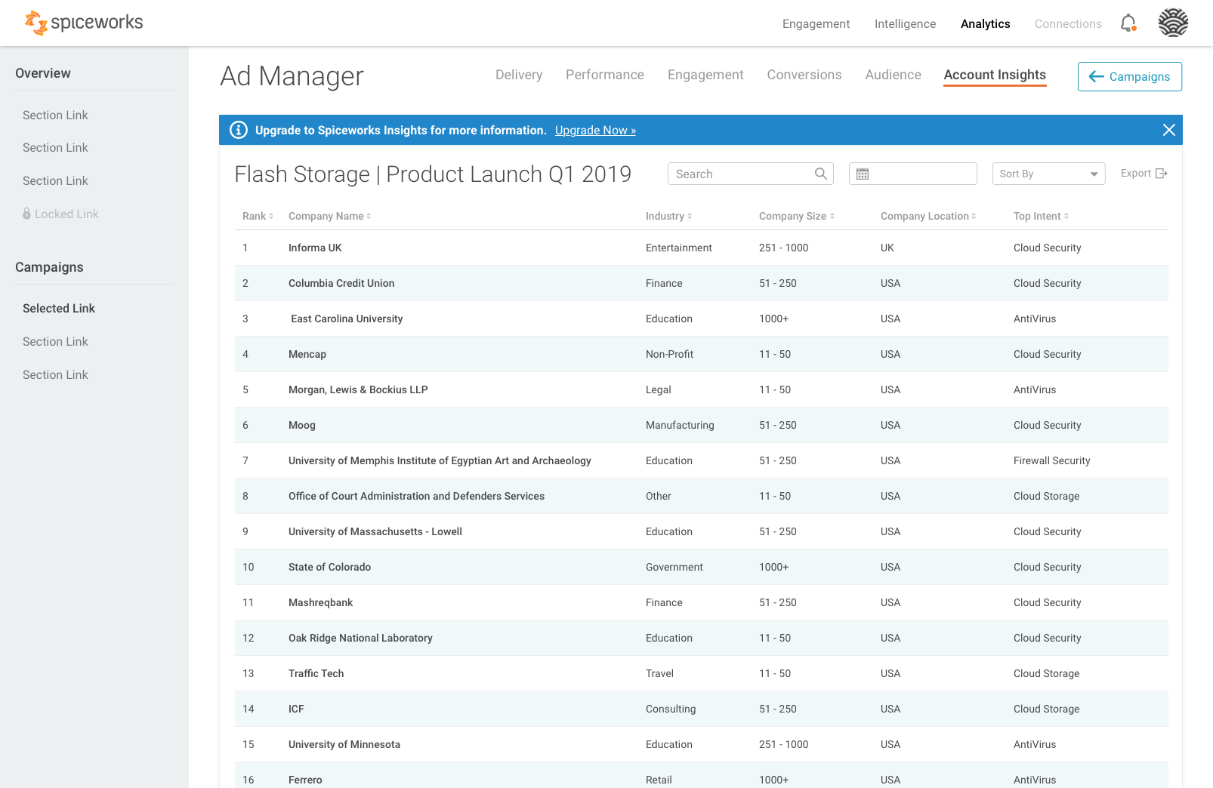
Task: Click the Ferrero company name
Action: click(x=305, y=780)
